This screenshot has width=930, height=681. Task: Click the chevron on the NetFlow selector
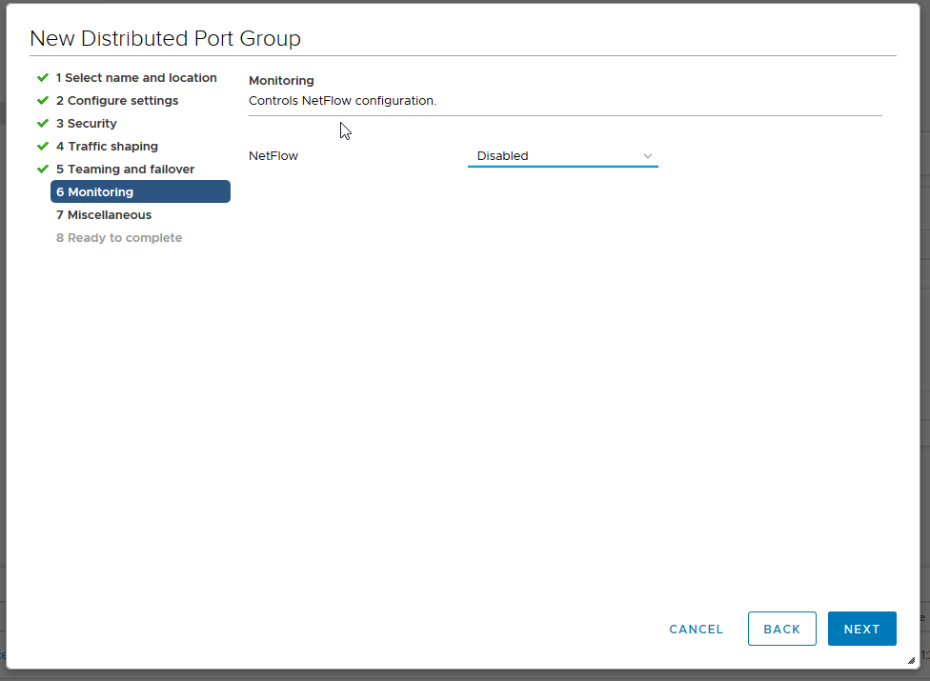648,155
